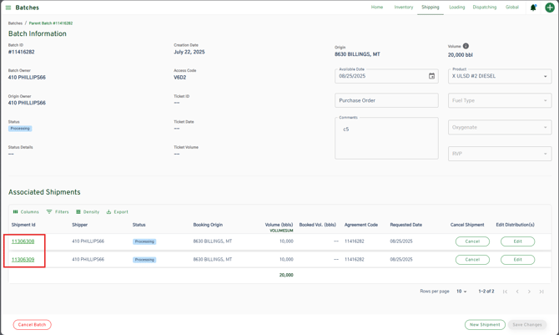Open table Filters

coord(58,212)
